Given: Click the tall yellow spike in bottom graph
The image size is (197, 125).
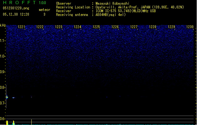Looking at the screenshot, I should 31,122.
